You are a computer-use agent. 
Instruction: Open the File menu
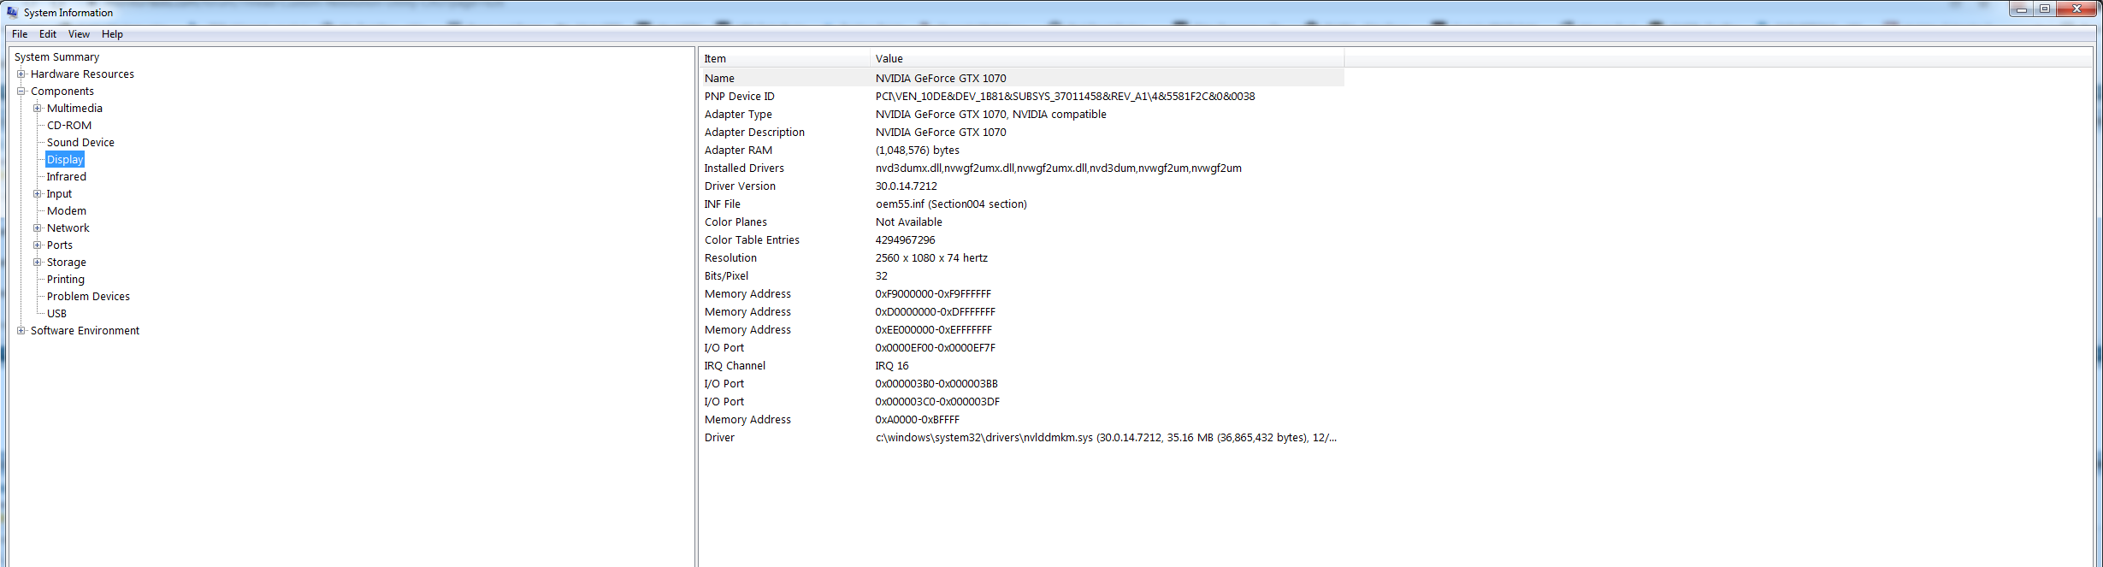click(x=20, y=34)
